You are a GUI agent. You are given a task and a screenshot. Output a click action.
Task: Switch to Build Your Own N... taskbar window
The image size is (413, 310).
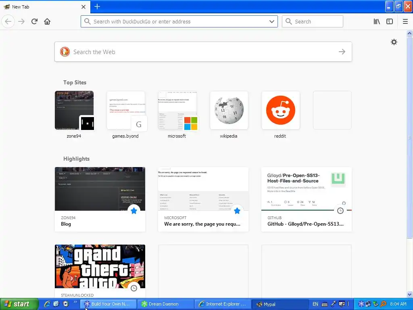pyautogui.click(x=108, y=304)
